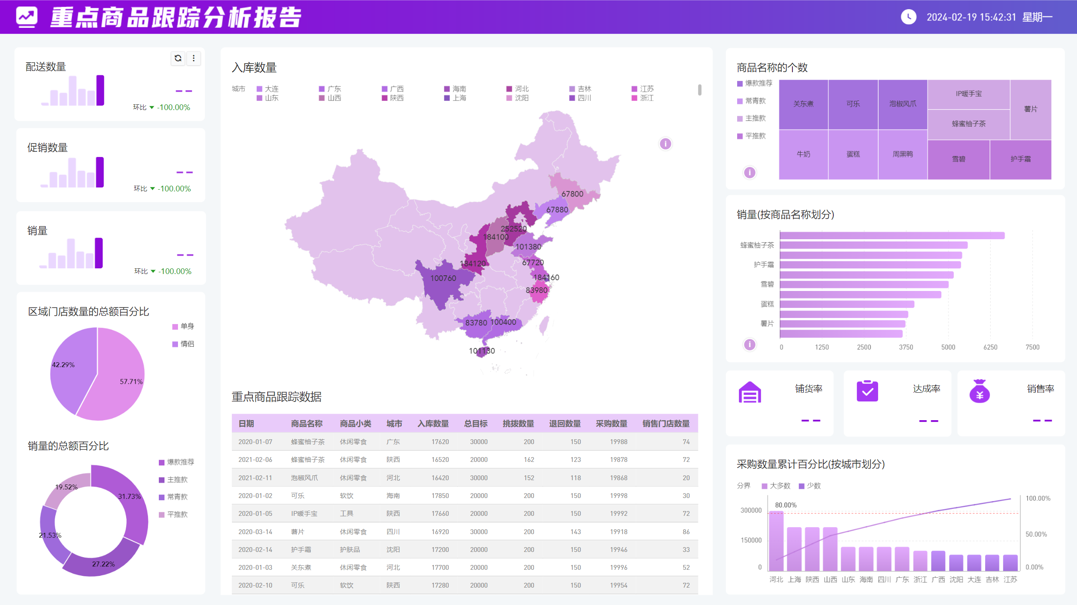Click the info icon beside the map
This screenshot has height=605, width=1077.
coord(665,144)
